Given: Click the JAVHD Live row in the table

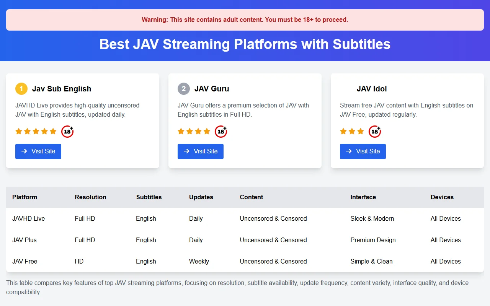Looking at the screenshot, I should (x=29, y=218).
